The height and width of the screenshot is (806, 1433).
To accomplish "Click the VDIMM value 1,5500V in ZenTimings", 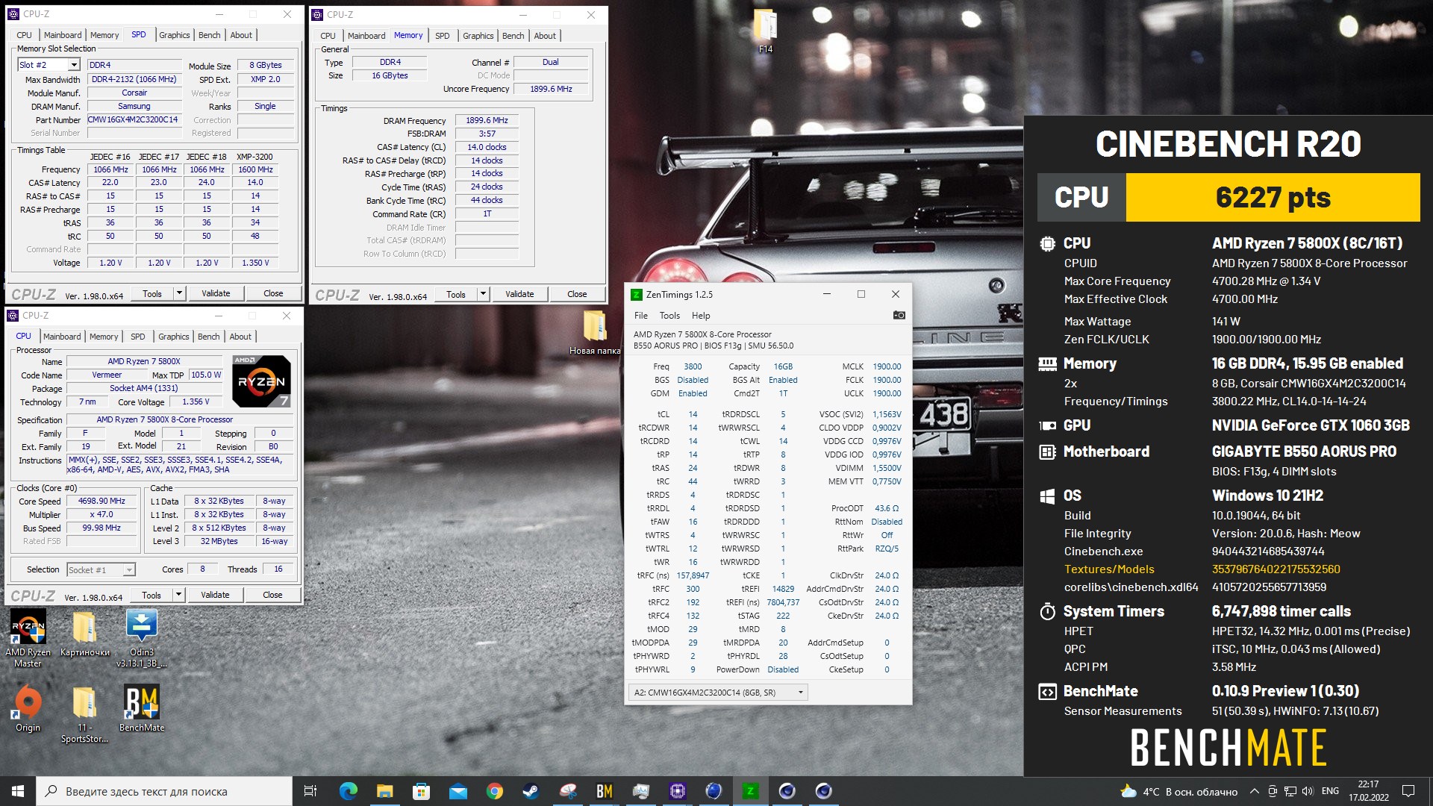I will pos(887,468).
